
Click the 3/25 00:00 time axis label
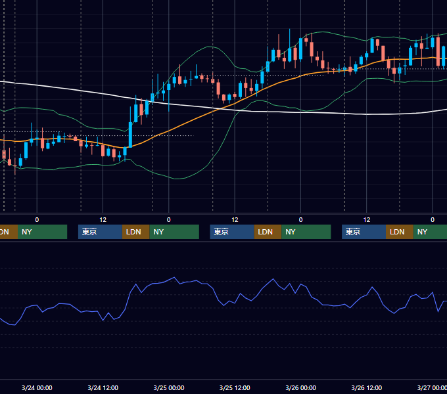tap(169, 387)
